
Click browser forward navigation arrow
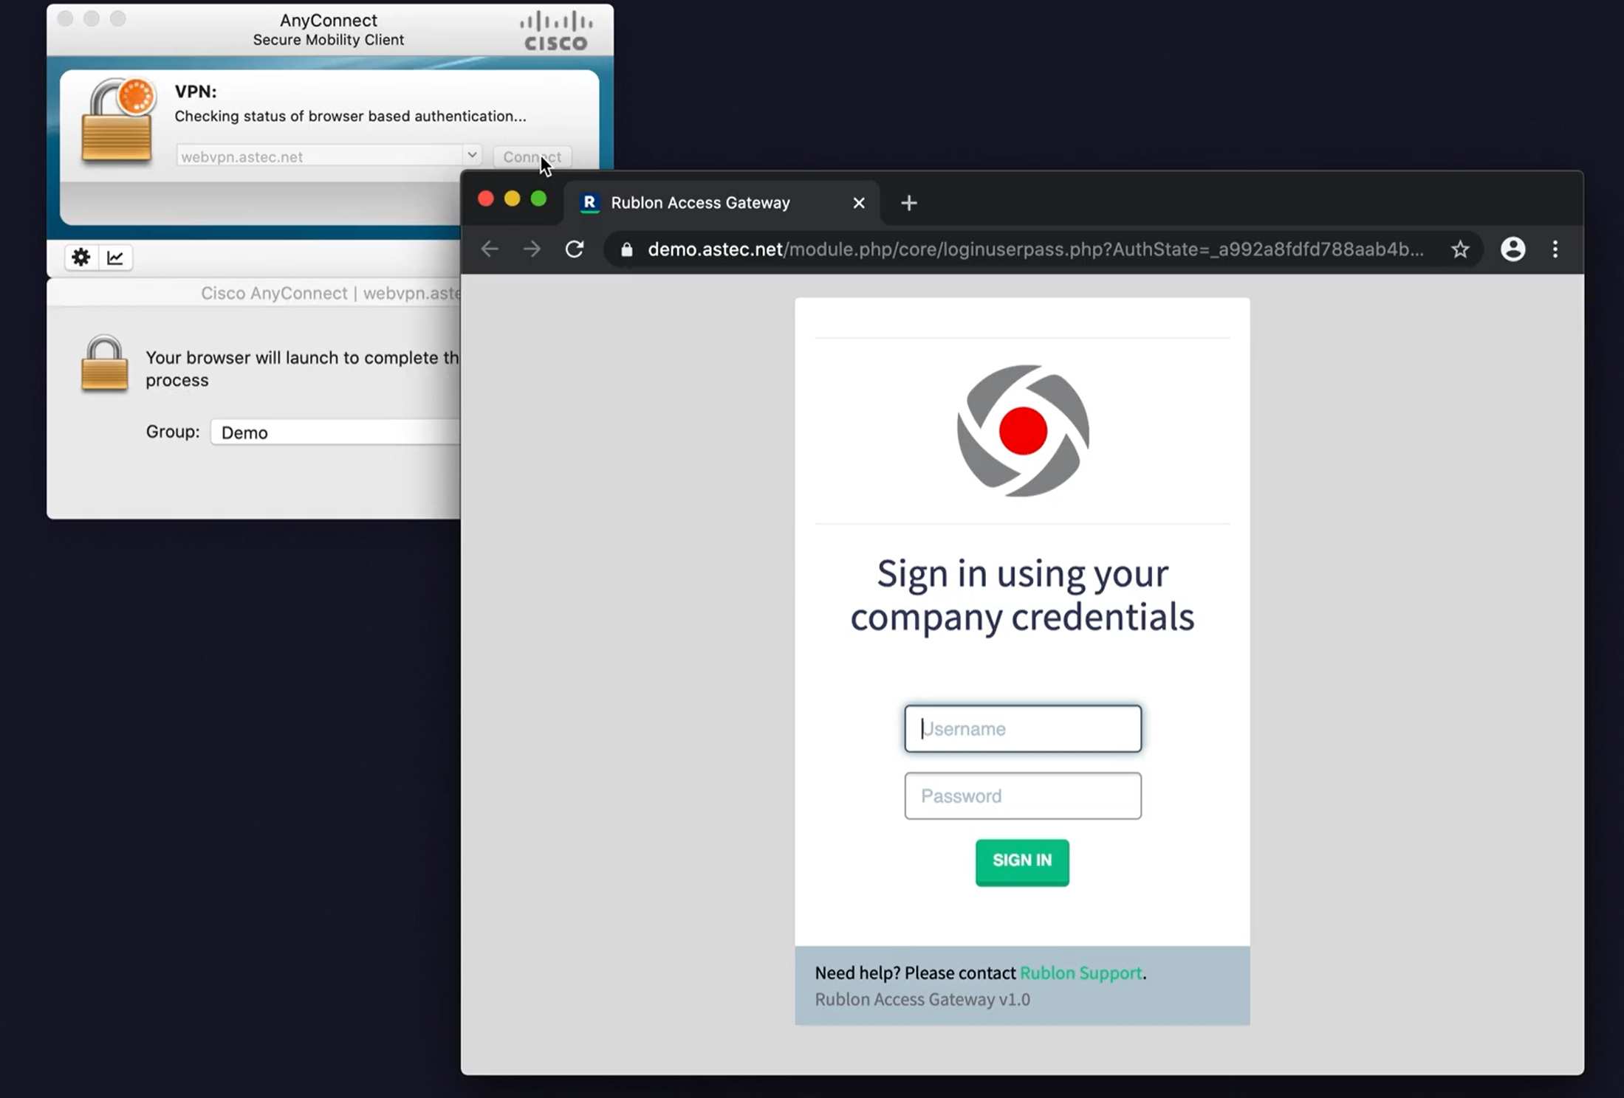(532, 249)
